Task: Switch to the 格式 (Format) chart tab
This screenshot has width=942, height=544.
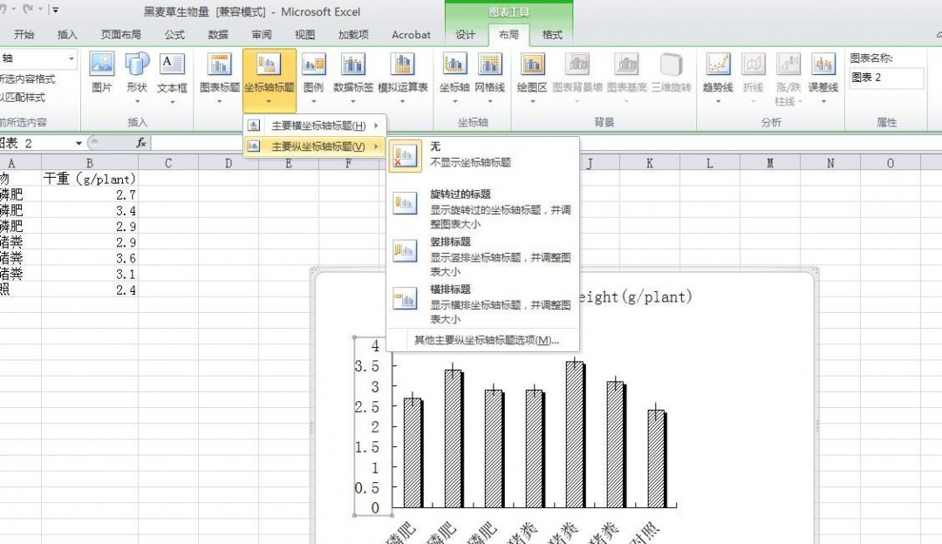Action: pos(552,35)
